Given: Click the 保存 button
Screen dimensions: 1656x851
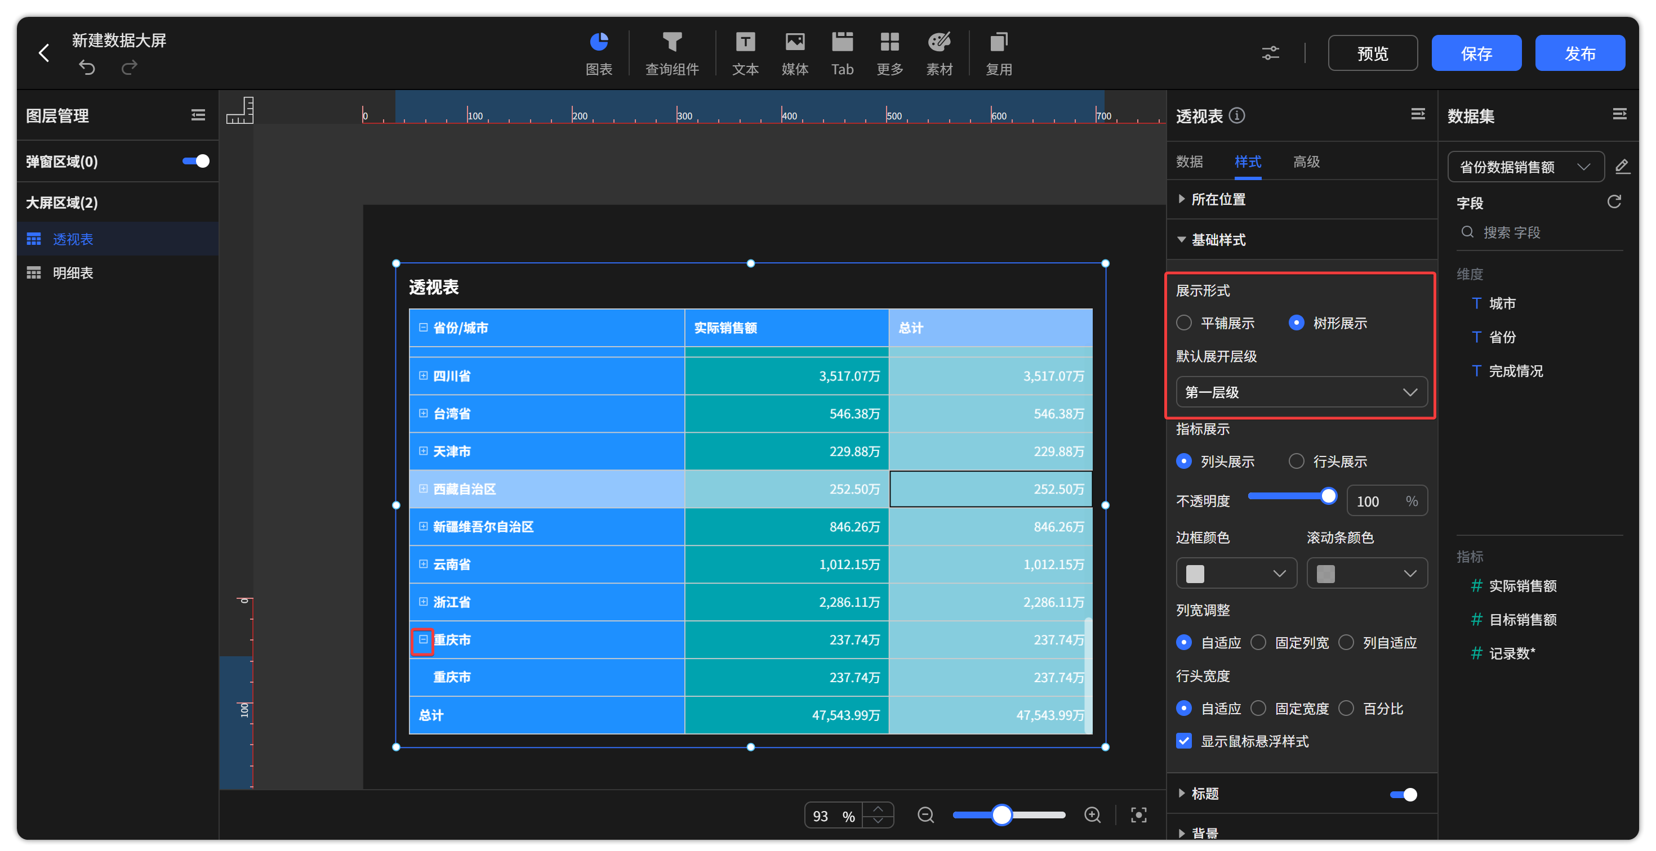Looking at the screenshot, I should tap(1476, 53).
